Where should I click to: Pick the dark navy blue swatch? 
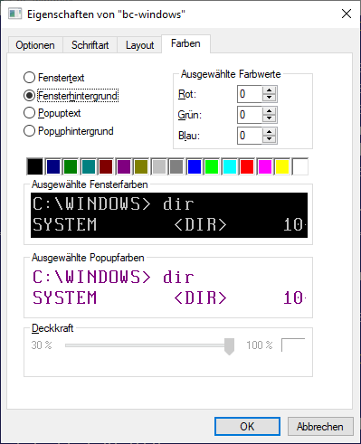coord(53,166)
